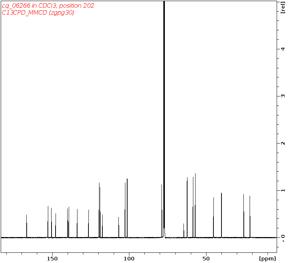Click the '[rel]' intensity axis label
The height and width of the screenshot is (263, 288).
(x=283, y=8)
